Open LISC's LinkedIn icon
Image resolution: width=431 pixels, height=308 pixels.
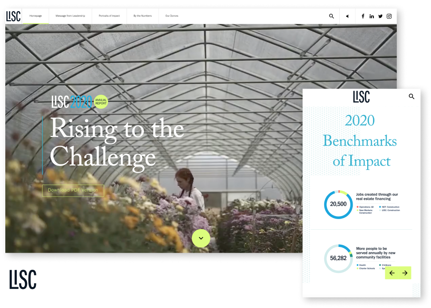[x=371, y=16]
